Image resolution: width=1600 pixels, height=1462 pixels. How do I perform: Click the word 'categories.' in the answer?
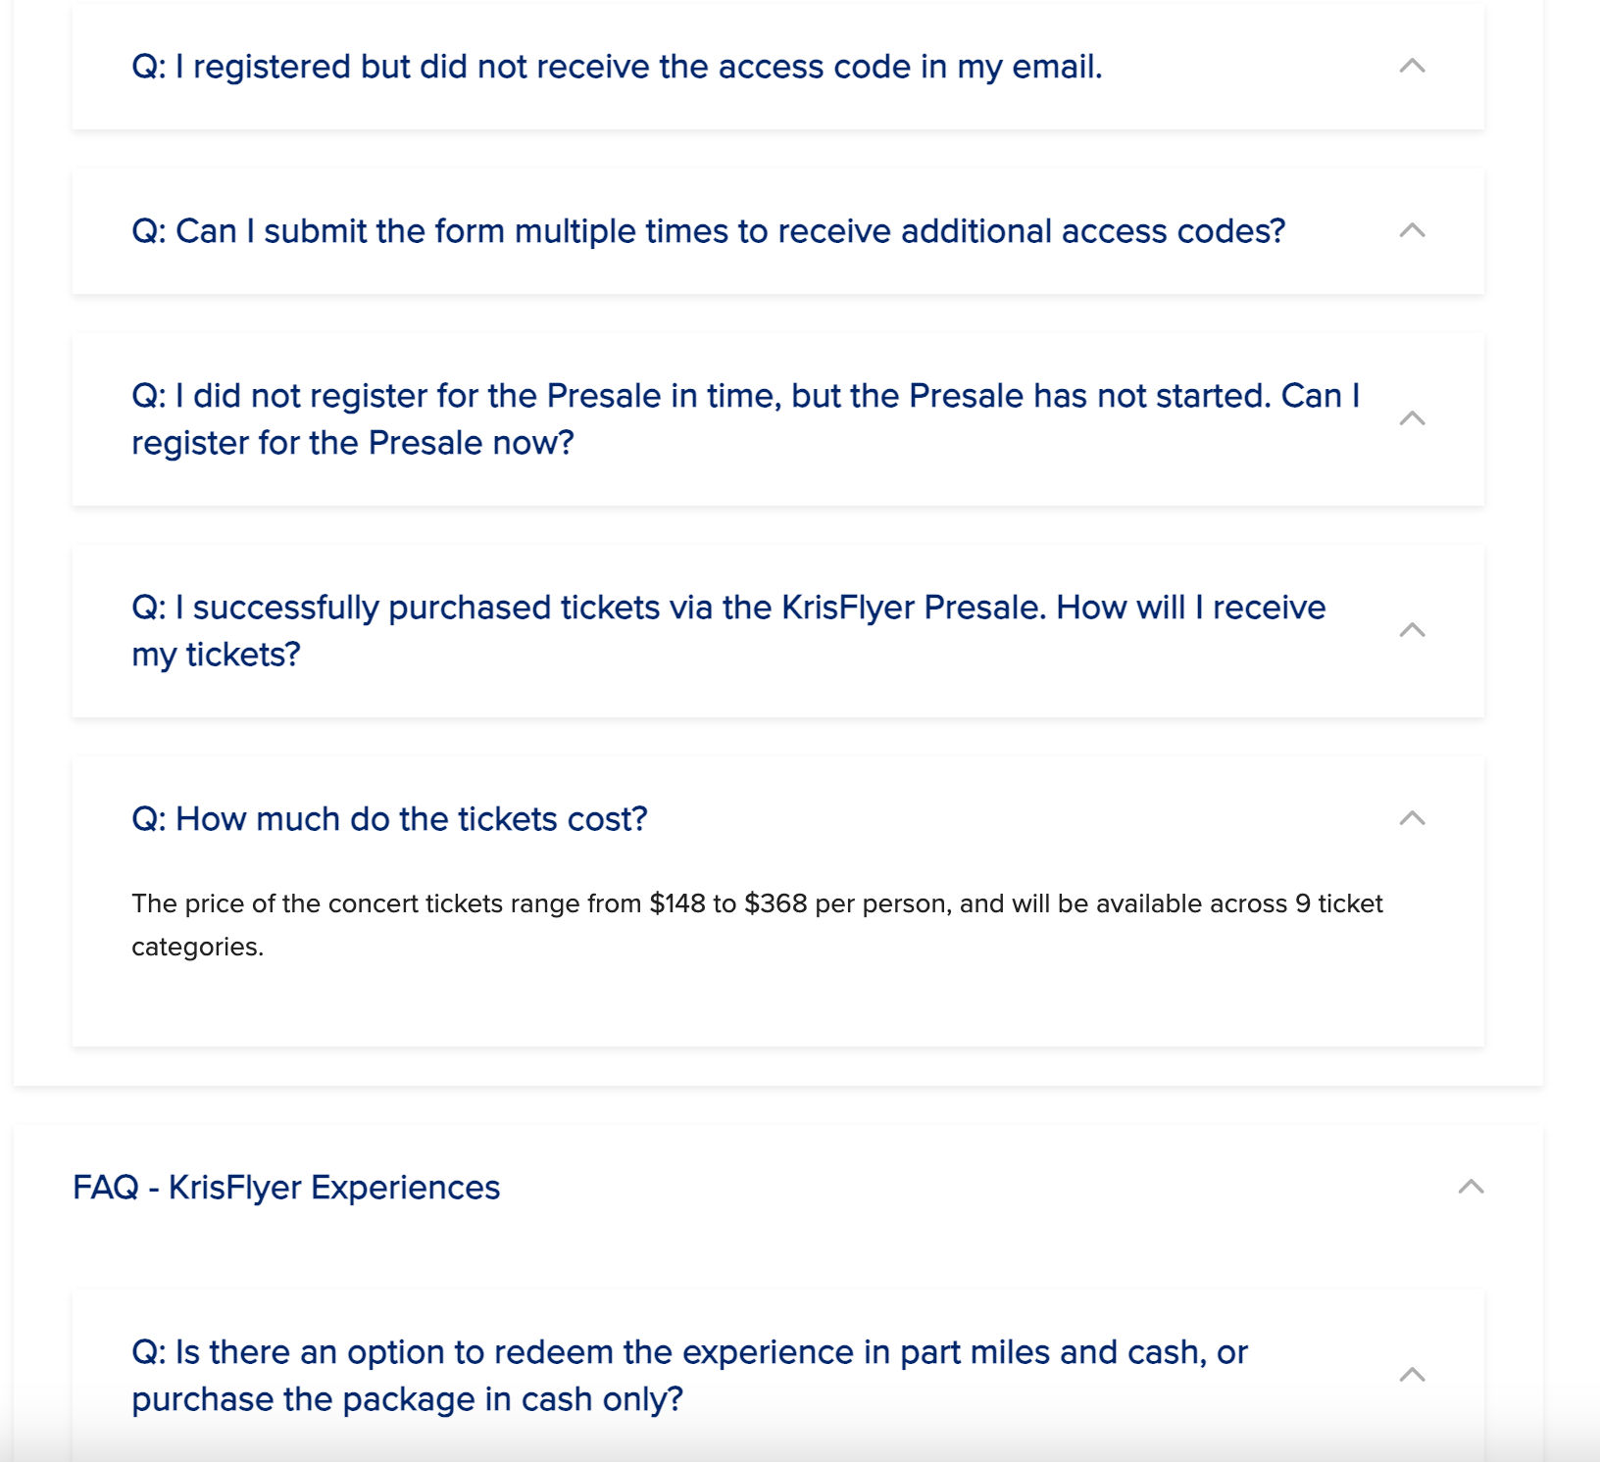click(x=197, y=947)
